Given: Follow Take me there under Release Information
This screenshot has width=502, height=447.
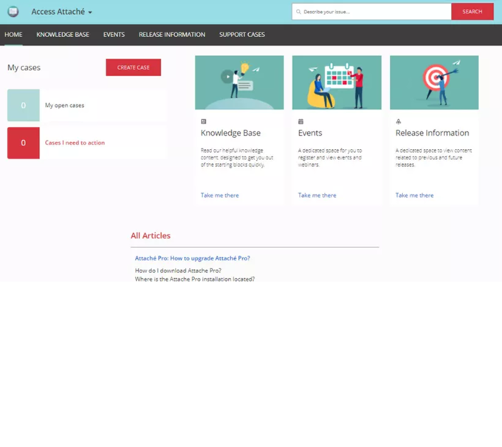Looking at the screenshot, I should (x=414, y=195).
